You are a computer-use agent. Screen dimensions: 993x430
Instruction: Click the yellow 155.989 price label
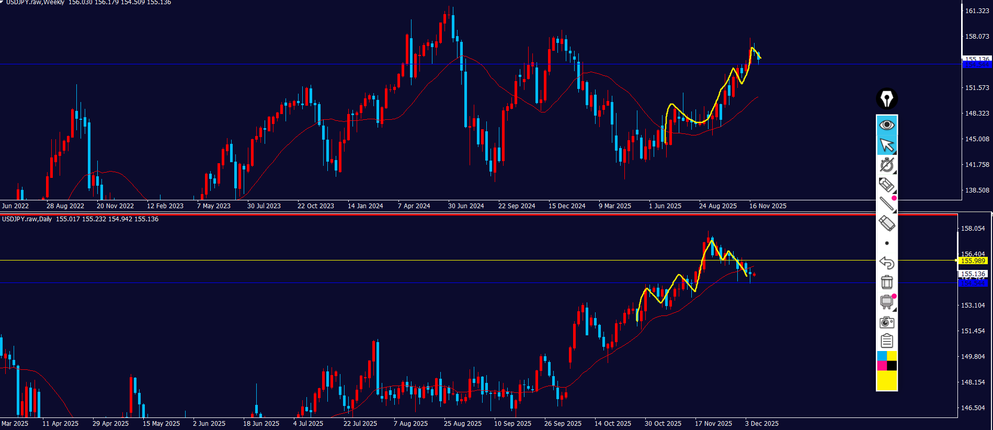tap(973, 261)
